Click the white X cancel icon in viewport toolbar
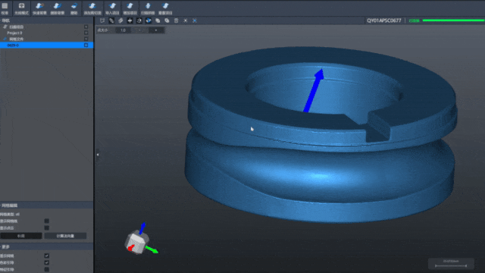This screenshot has height=273, width=485. pyautogui.click(x=185, y=20)
